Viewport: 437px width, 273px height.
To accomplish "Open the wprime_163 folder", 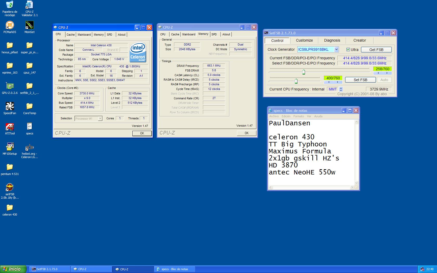I will (10, 68).
